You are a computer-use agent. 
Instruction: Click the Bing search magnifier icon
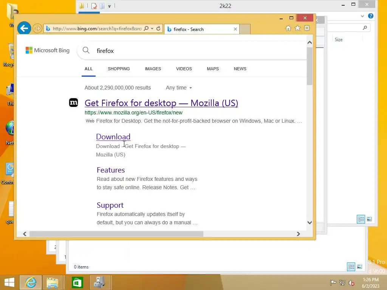[86, 50]
